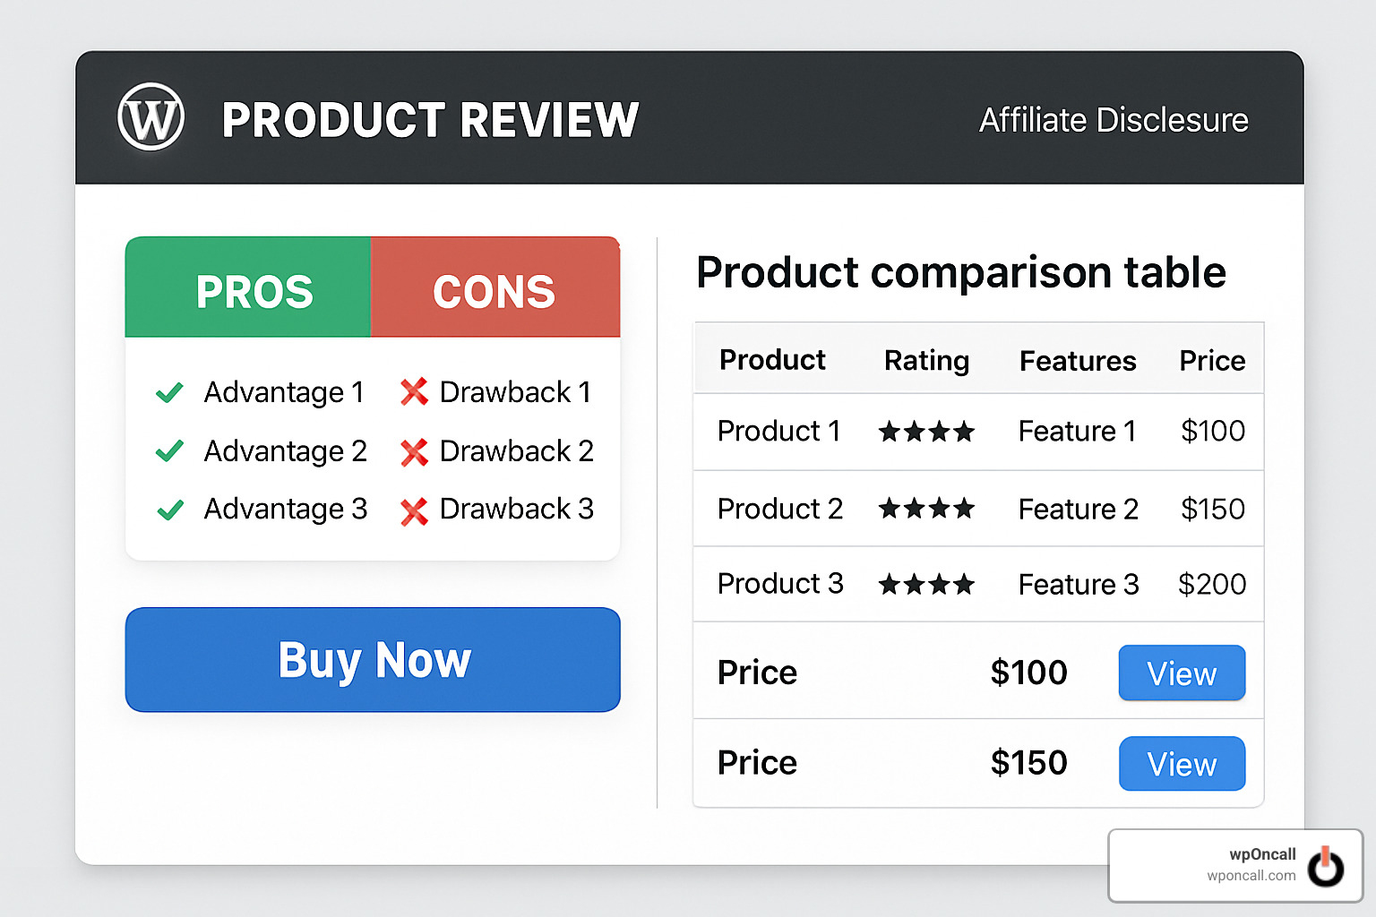
Task: Click the Rating column header
Action: (x=926, y=361)
